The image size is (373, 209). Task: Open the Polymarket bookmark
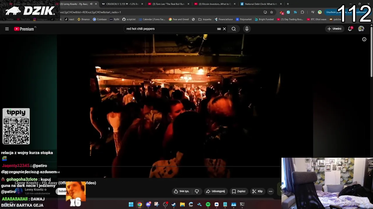(244, 19)
